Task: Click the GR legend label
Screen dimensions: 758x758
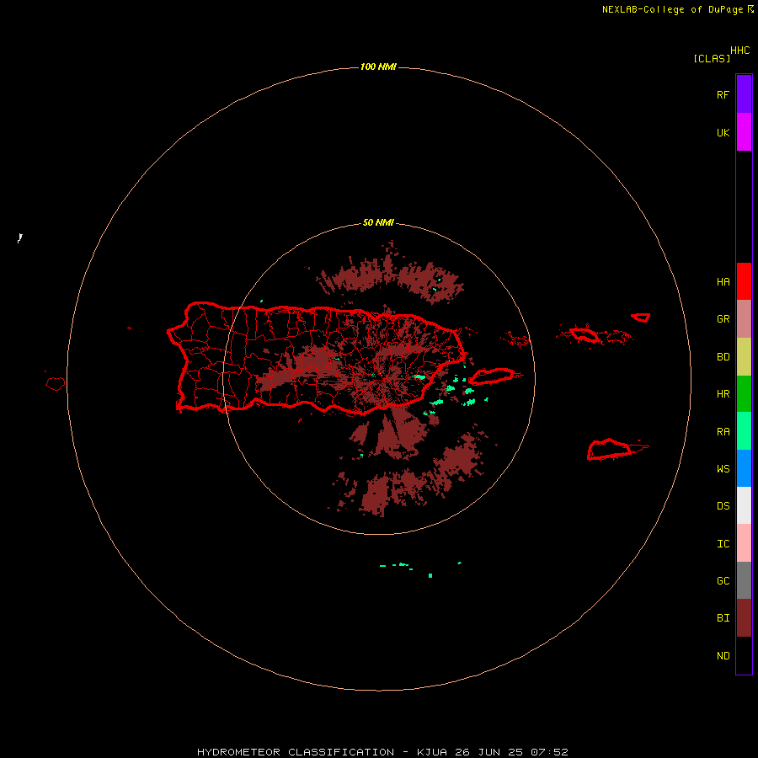Action: point(723,319)
